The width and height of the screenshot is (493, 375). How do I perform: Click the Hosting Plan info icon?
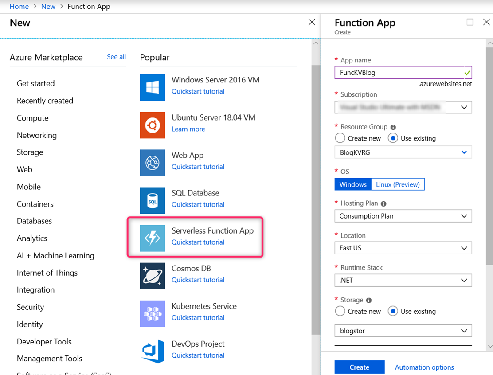(x=383, y=204)
